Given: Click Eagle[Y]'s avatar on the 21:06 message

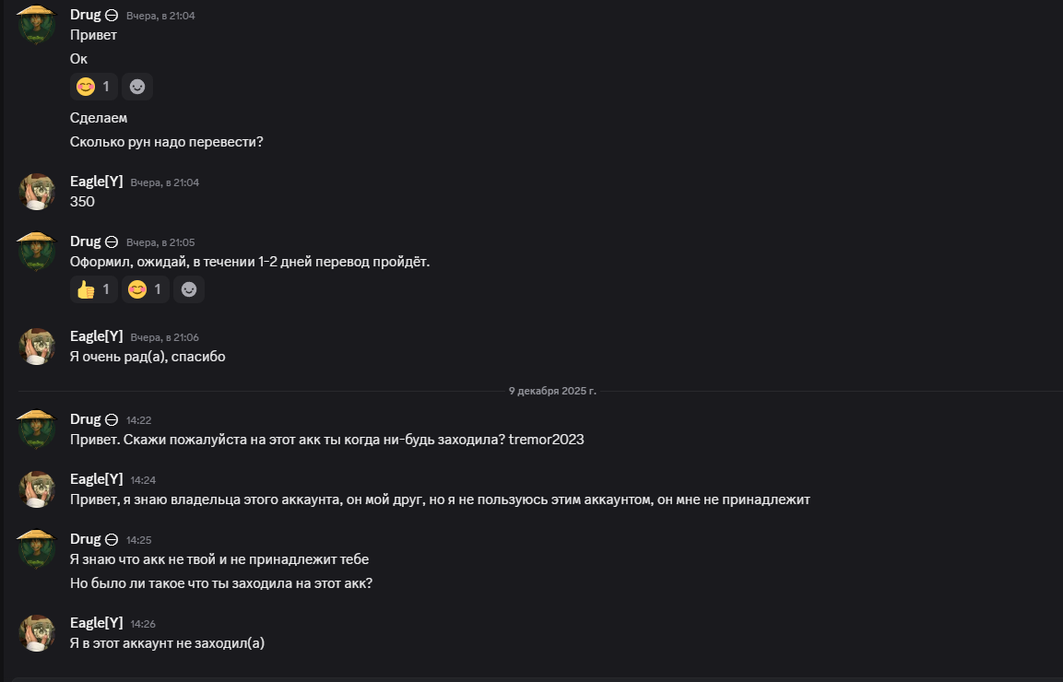Looking at the screenshot, I should [38, 347].
